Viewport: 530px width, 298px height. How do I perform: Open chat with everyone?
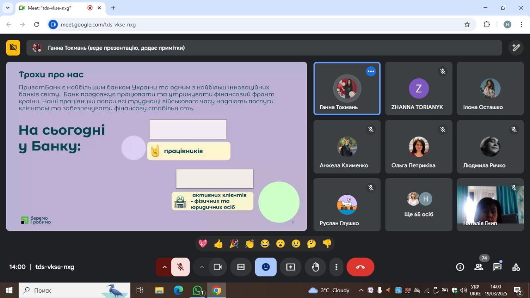497,267
